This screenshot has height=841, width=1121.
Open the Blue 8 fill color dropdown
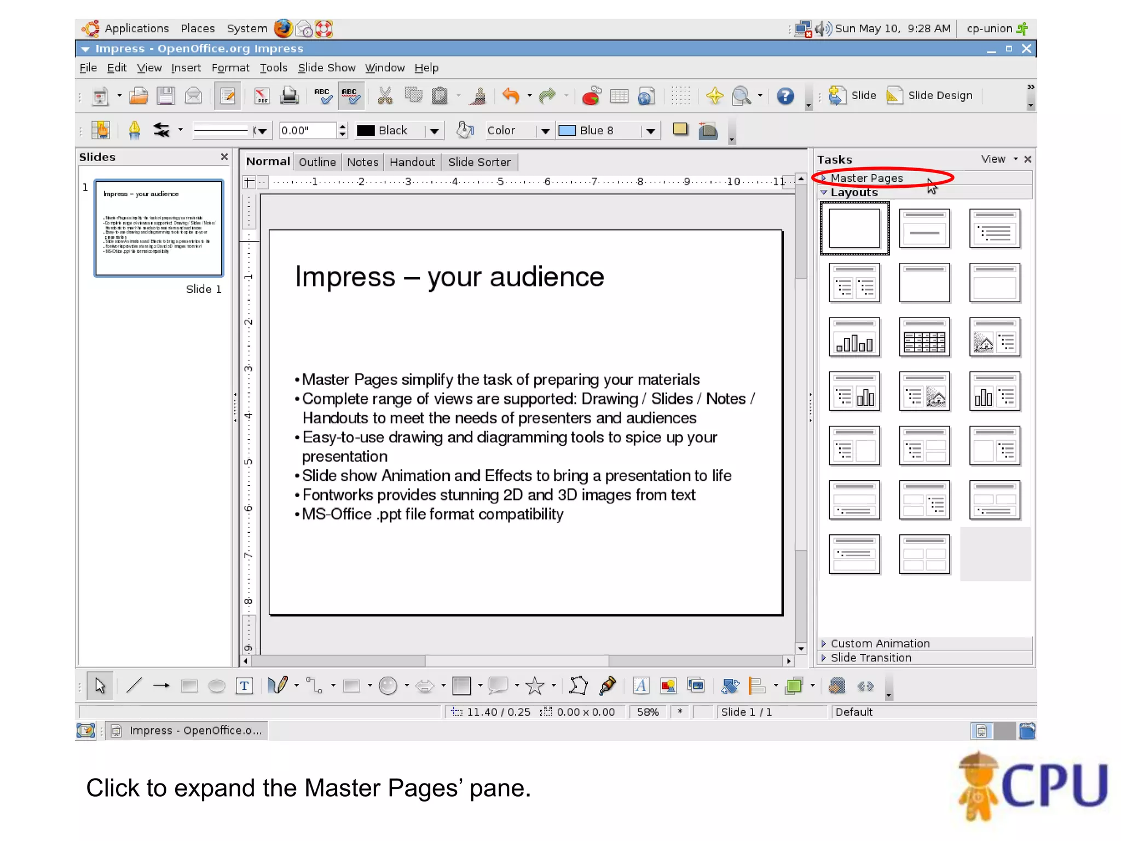[650, 131]
